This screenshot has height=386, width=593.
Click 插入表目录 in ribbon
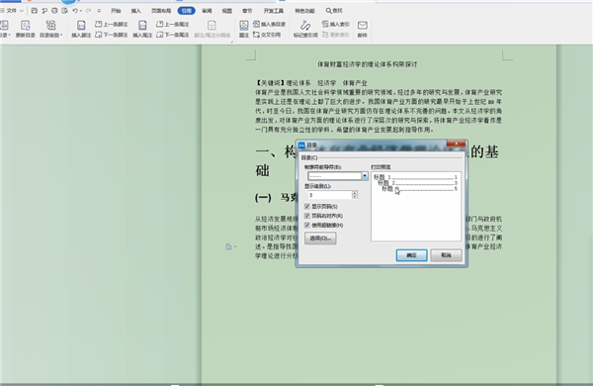[x=269, y=24]
